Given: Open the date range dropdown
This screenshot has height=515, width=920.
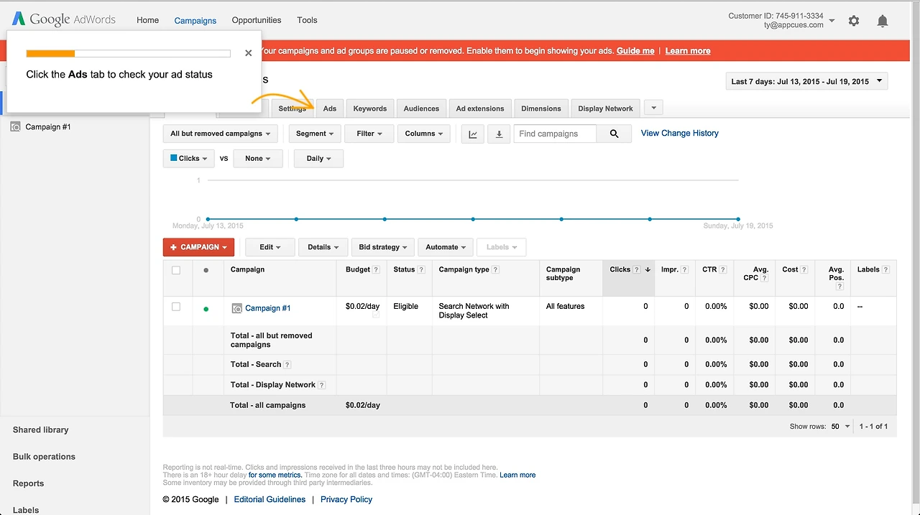Looking at the screenshot, I should click(x=807, y=81).
